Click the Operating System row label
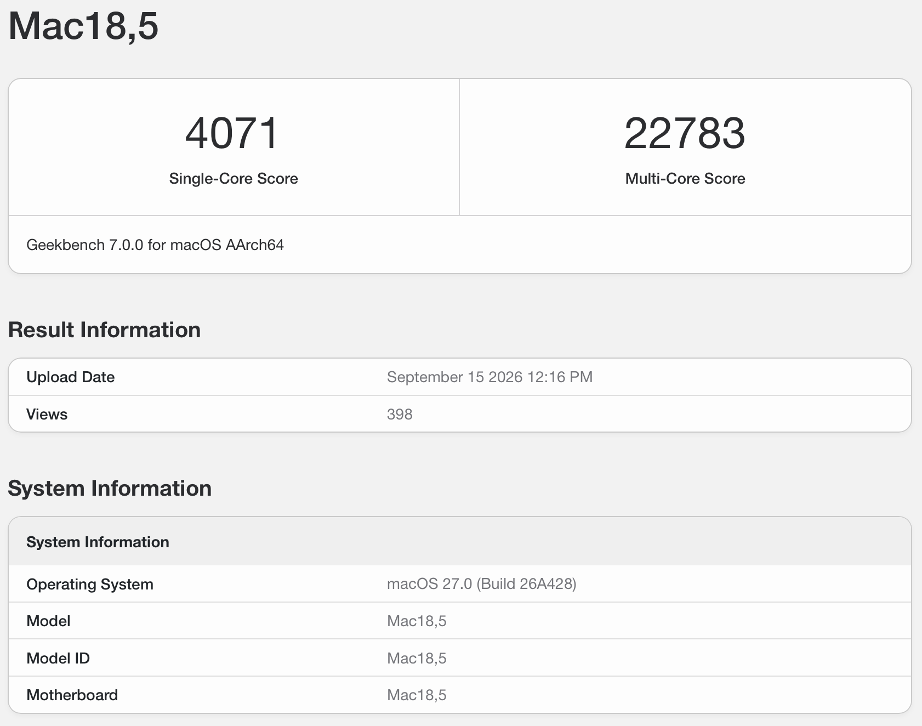922x726 pixels. click(x=90, y=585)
